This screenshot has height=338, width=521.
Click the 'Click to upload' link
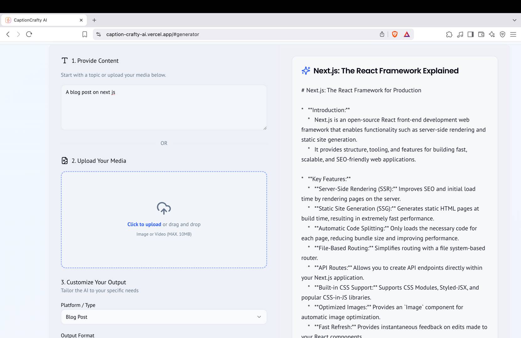[x=144, y=224]
